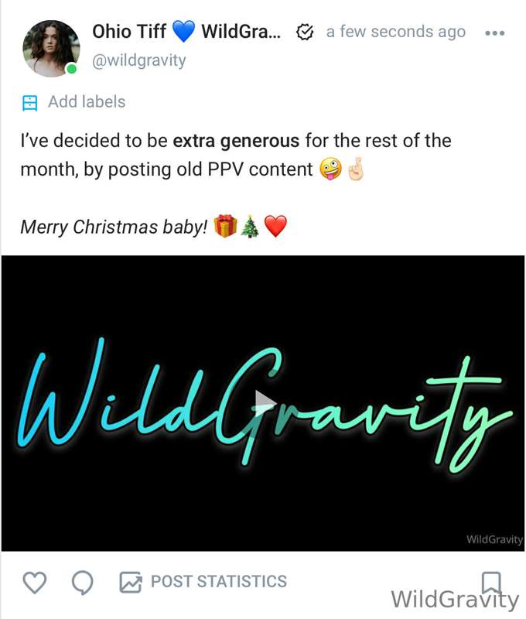Viewport: 526px width, 619px height.
Task: Open the @wildgravity handle link
Action: (x=139, y=60)
